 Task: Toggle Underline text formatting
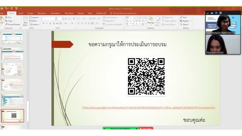tap(51, 23)
